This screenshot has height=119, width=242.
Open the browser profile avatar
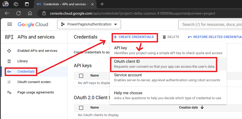(5, 4)
